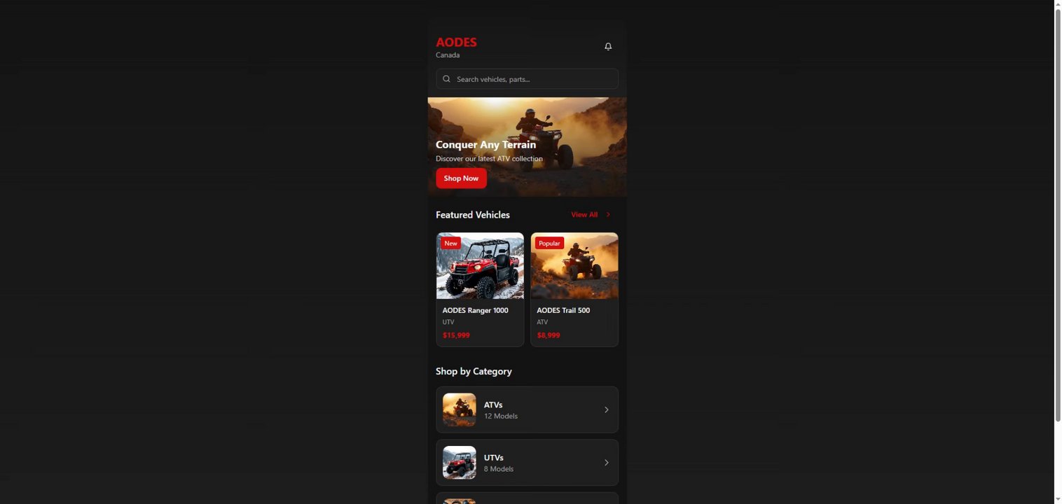Open the AODES Ranger 1000 photo
The width and height of the screenshot is (1062, 504).
tap(480, 266)
